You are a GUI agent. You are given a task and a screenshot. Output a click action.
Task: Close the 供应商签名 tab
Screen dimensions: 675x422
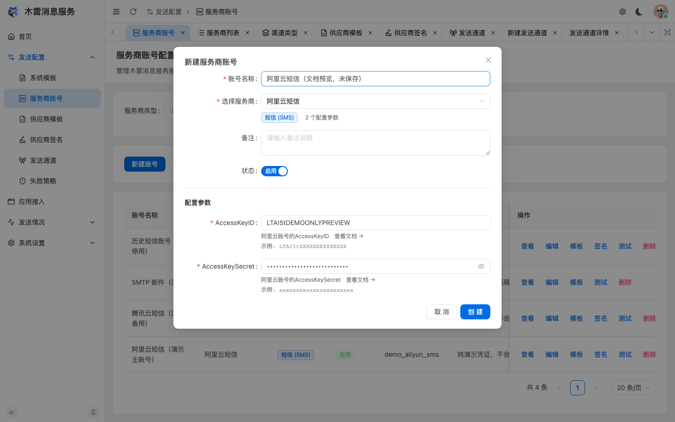(x=435, y=33)
